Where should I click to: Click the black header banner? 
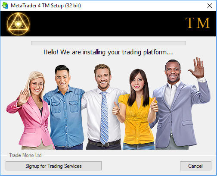(x=108, y=24)
